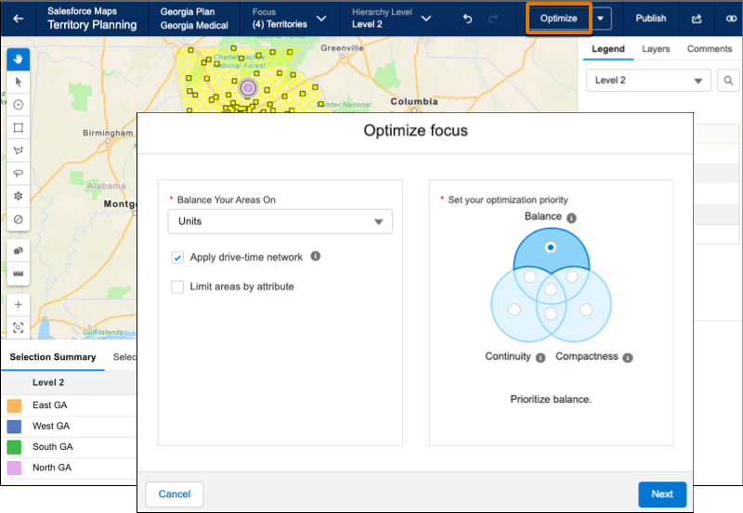Select the pointer arrow tool

(x=19, y=82)
